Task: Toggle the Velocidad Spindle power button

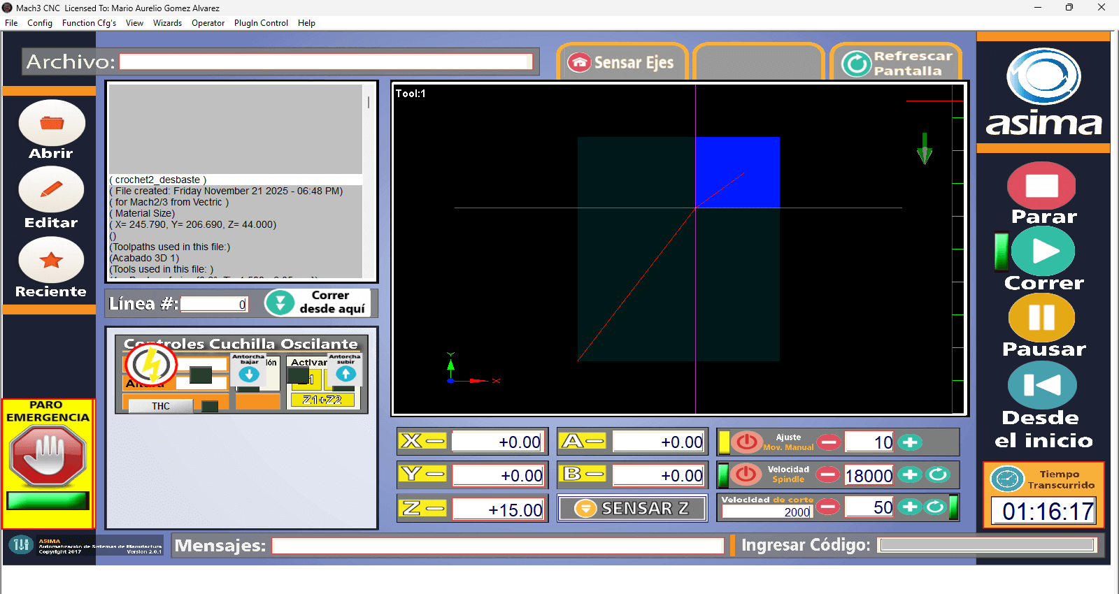Action: (x=746, y=475)
